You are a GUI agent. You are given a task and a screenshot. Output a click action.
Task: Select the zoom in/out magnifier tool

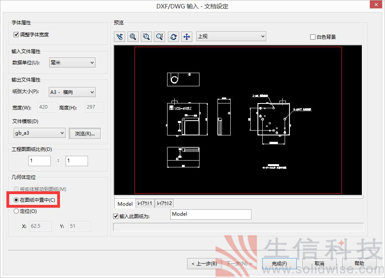click(x=160, y=37)
